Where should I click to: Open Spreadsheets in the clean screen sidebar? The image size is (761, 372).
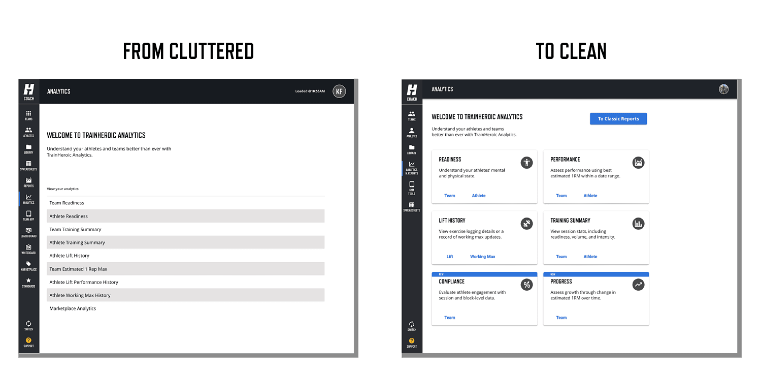click(412, 207)
